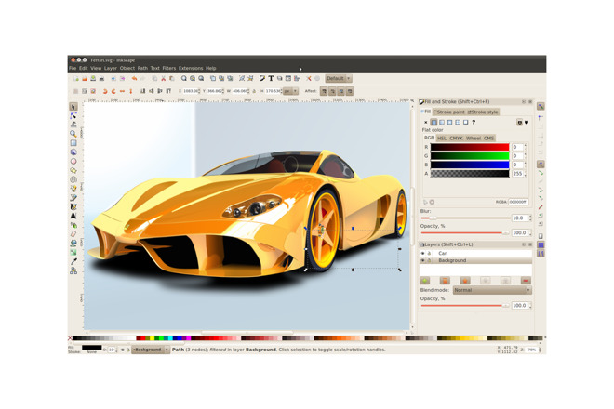Toggle lock on the Background layer
This screenshot has width=614, height=409.
tap(429, 260)
